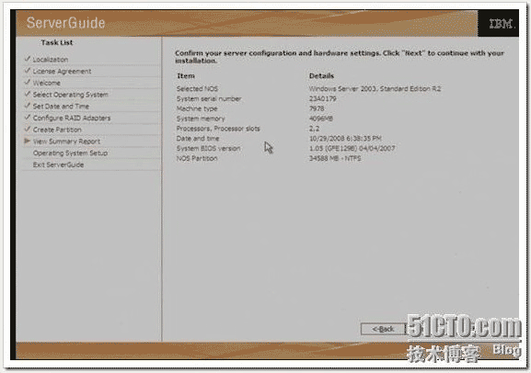Click the NOS Partition label

(x=197, y=158)
